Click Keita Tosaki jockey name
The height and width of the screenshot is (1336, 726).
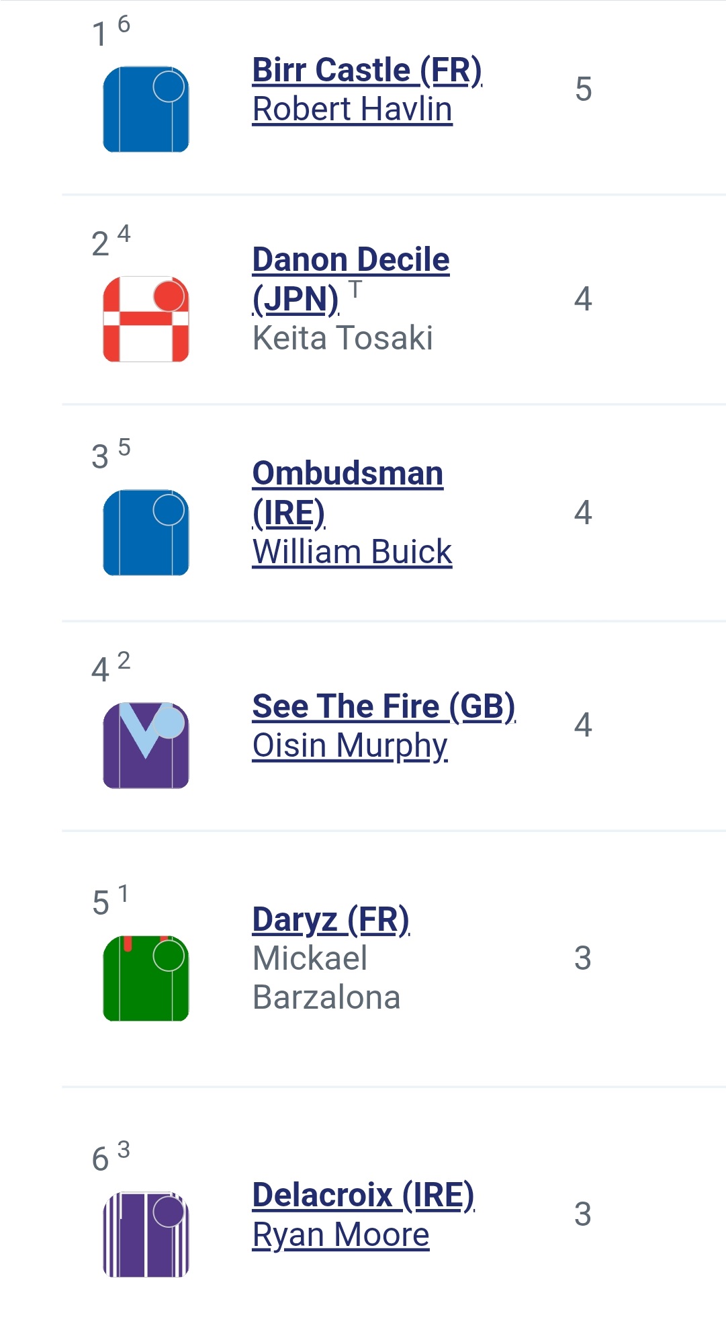pos(343,337)
